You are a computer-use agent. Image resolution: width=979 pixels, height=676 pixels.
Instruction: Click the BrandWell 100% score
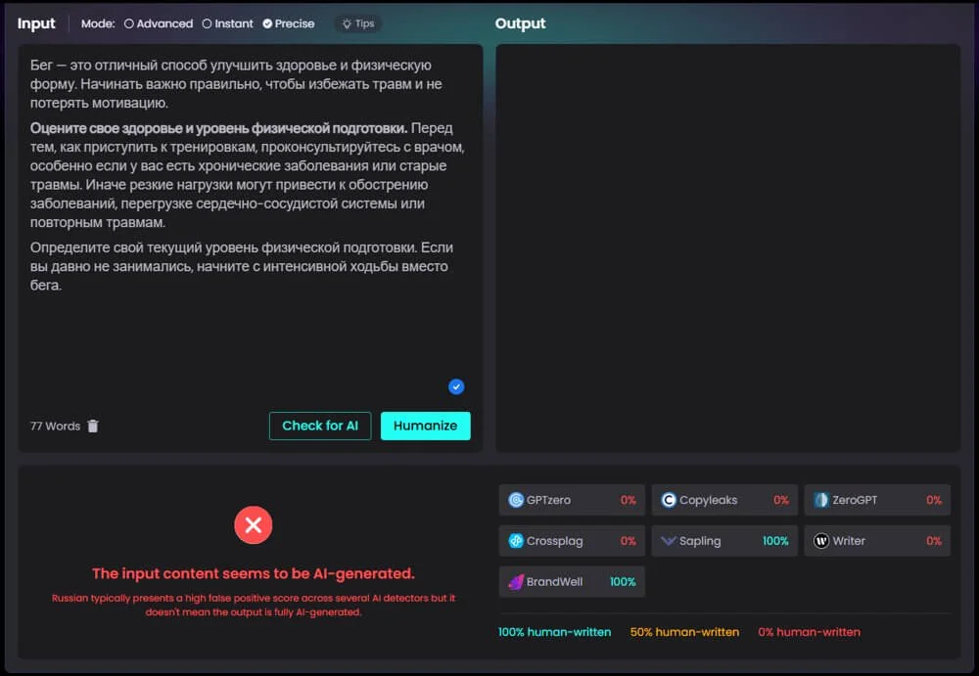pos(623,582)
